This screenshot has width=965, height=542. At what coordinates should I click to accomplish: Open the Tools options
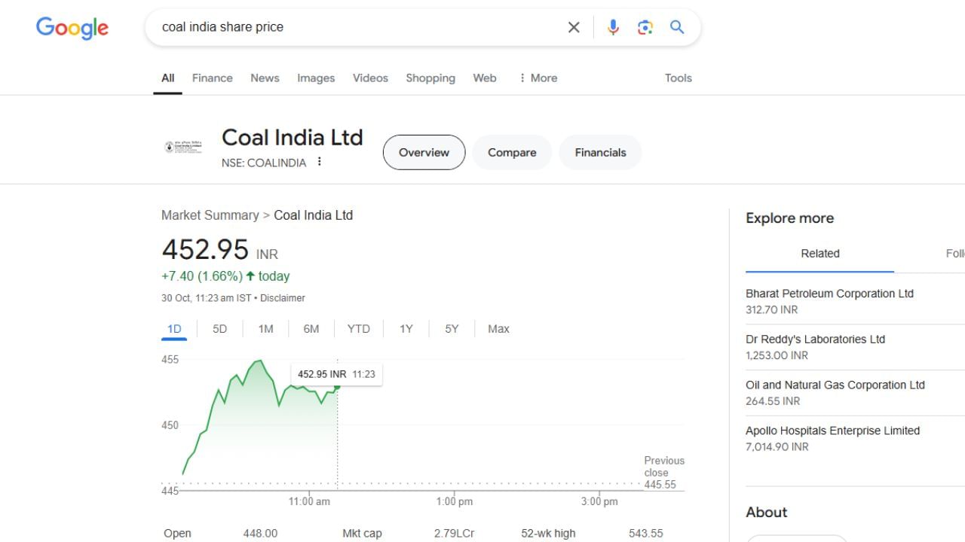coord(679,78)
